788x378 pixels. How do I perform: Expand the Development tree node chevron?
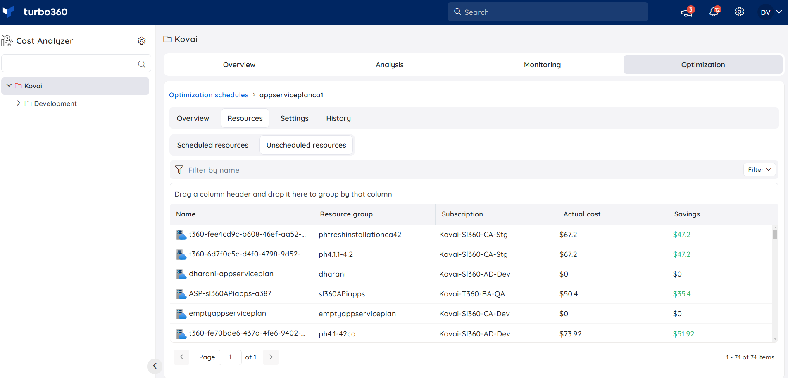(19, 103)
